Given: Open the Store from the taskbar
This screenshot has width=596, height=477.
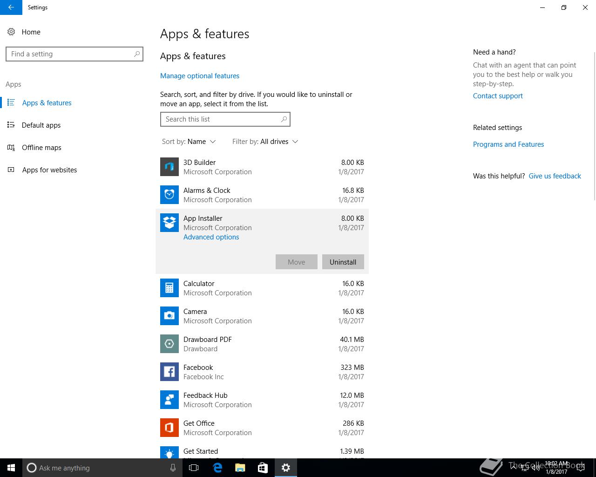Looking at the screenshot, I should [x=263, y=468].
